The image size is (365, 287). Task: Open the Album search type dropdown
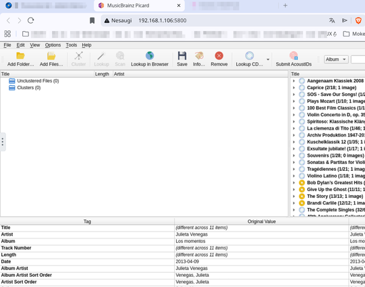pyautogui.click(x=336, y=59)
